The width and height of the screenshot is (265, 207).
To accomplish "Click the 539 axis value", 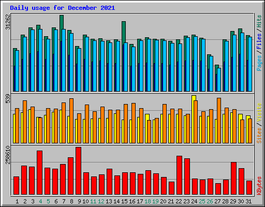I will click(8, 99).
